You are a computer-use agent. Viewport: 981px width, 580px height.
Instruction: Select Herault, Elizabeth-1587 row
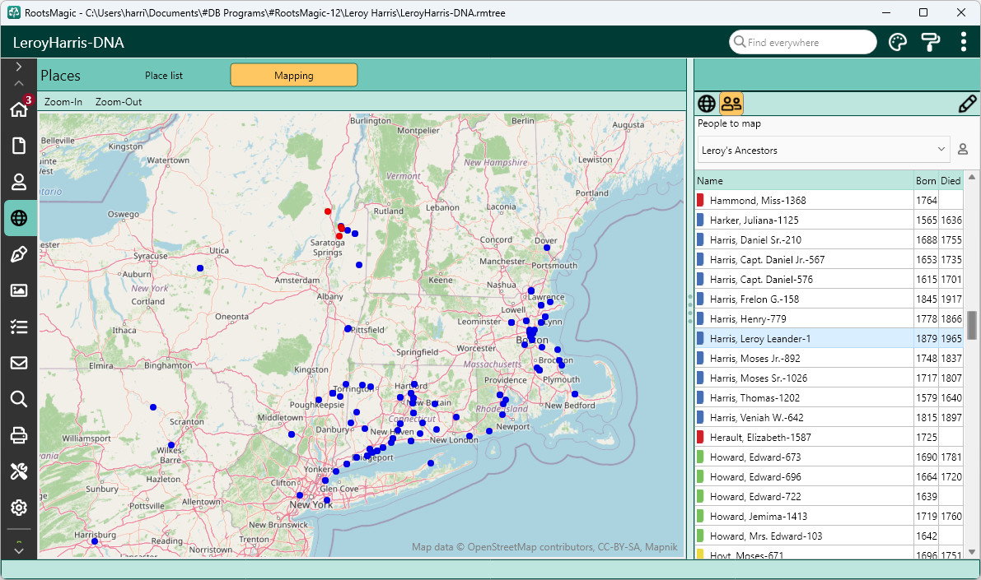point(829,438)
